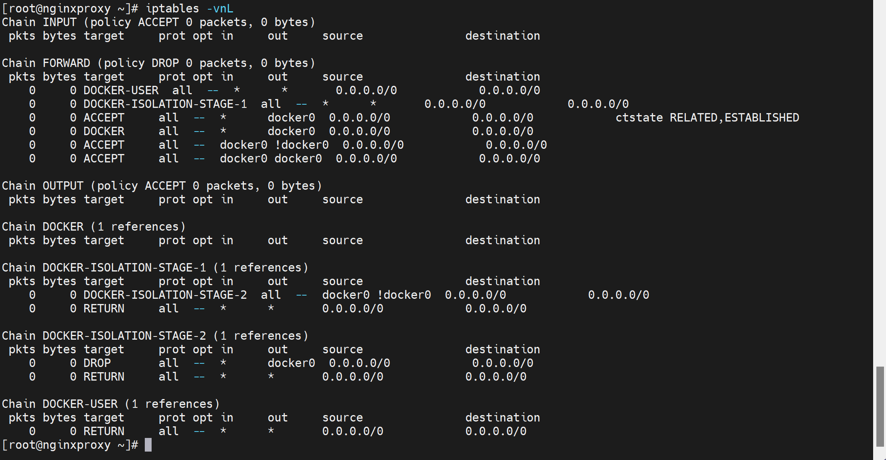This screenshot has width=886, height=460.
Task: Click the 'policy DROP' text in the FORWARD heading
Action: (x=141, y=63)
